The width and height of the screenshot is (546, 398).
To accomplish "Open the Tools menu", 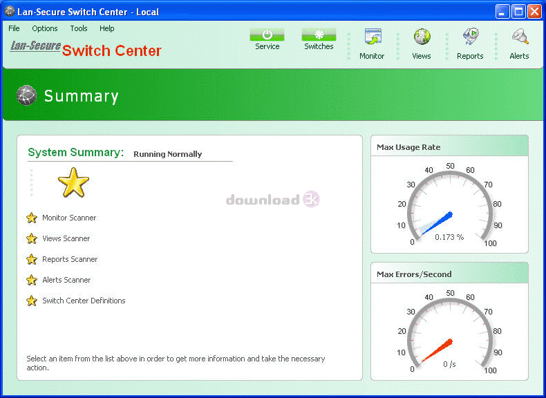I will pos(79,28).
